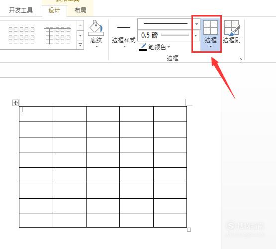The height and width of the screenshot is (249, 276).
Task: Open the 底纹 shading dropdown arrow
Action: point(96,46)
